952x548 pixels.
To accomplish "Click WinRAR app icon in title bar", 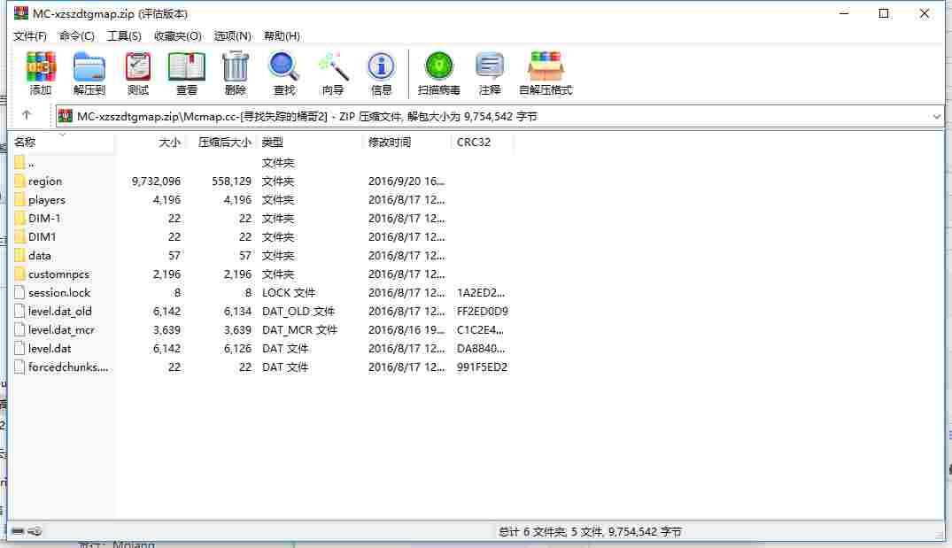I will [20, 12].
